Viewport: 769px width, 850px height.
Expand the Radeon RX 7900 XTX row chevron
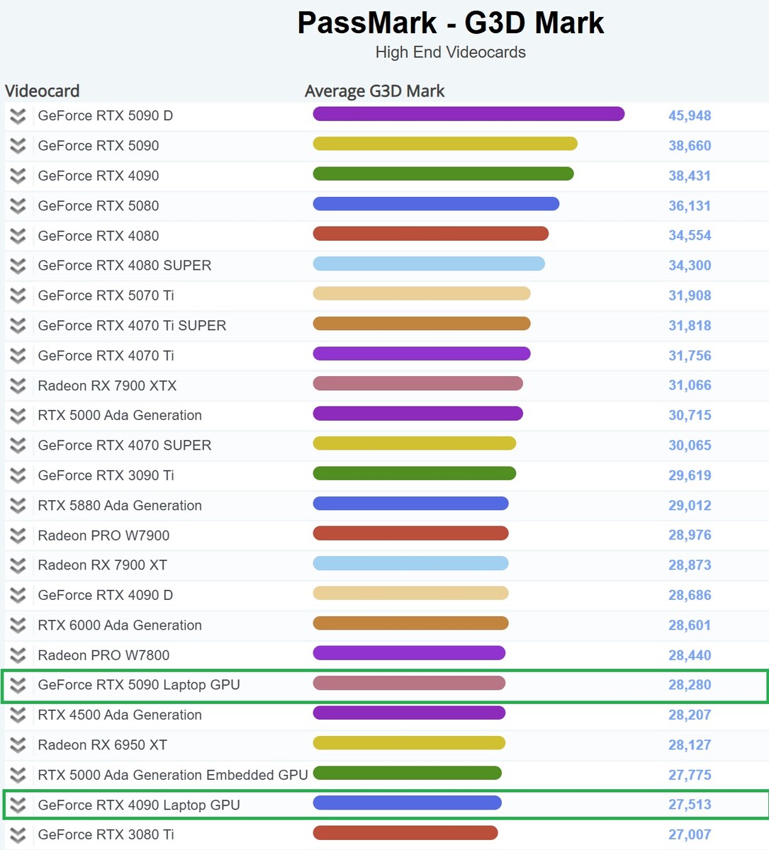[x=18, y=386]
